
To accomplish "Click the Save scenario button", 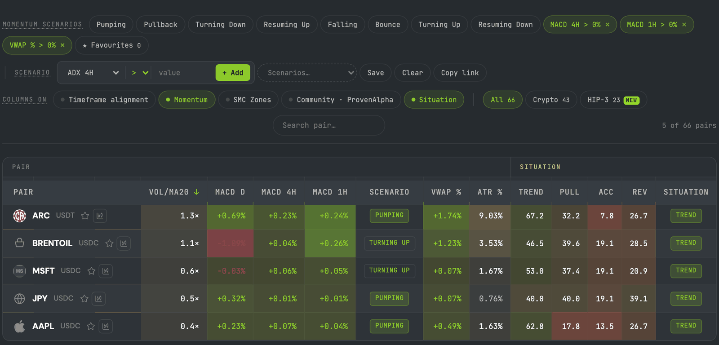I will point(376,73).
